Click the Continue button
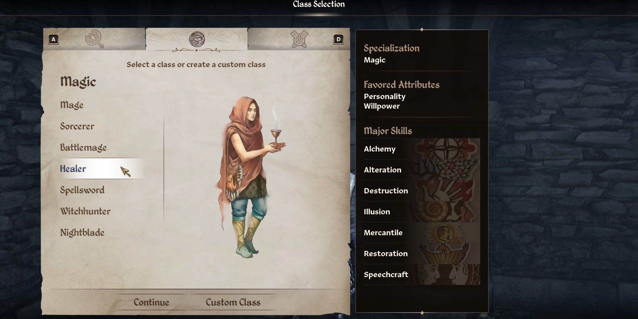638x319 pixels. click(x=151, y=302)
